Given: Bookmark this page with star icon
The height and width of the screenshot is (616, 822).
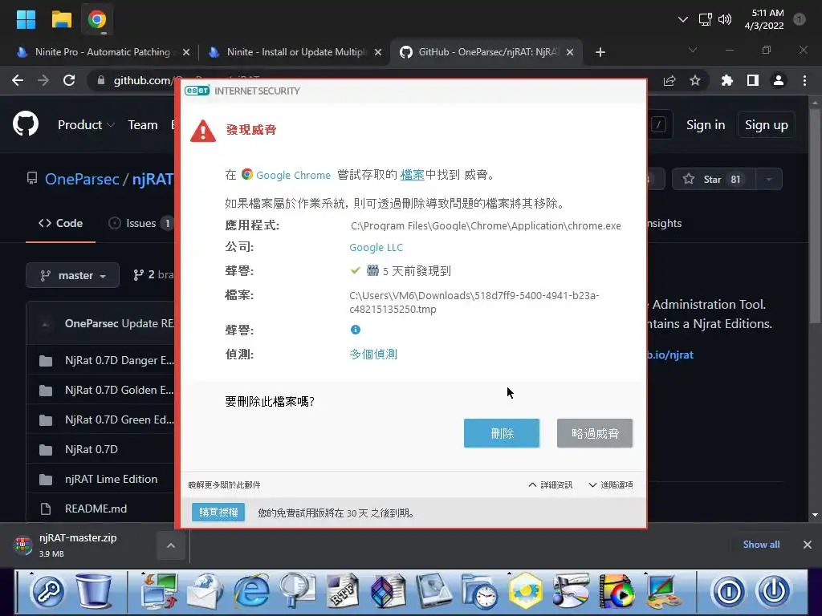Looking at the screenshot, I should coord(695,81).
